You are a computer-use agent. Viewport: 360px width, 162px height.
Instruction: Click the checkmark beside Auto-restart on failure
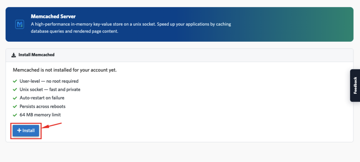coord(15,98)
